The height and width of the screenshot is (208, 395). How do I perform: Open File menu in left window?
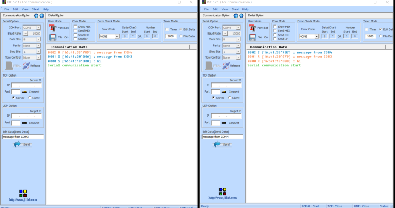[x=7, y=9]
